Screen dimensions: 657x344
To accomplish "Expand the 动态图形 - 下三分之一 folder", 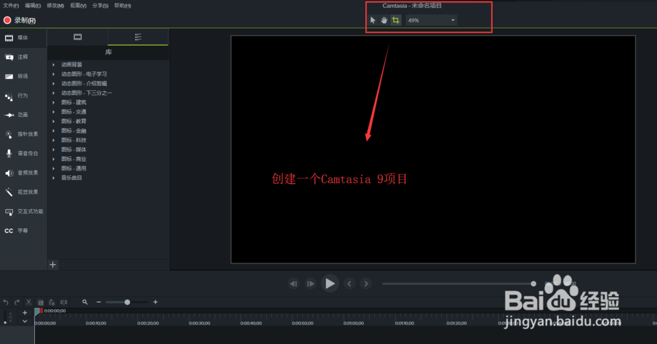I will click(x=54, y=93).
